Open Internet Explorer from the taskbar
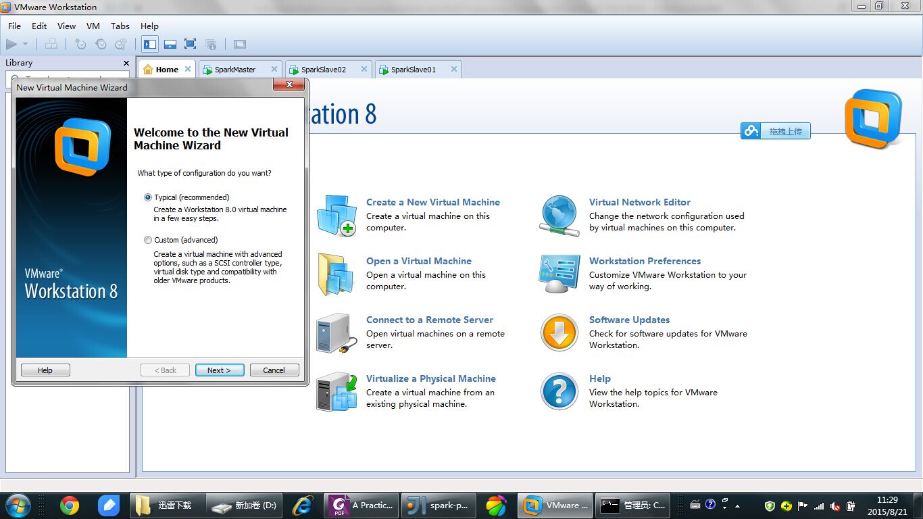The height and width of the screenshot is (519, 923). tap(302, 505)
